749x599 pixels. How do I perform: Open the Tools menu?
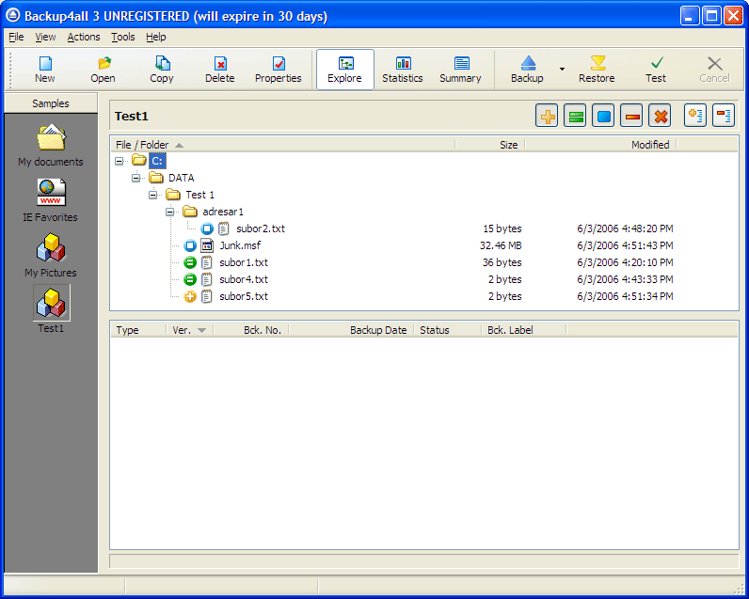click(122, 37)
